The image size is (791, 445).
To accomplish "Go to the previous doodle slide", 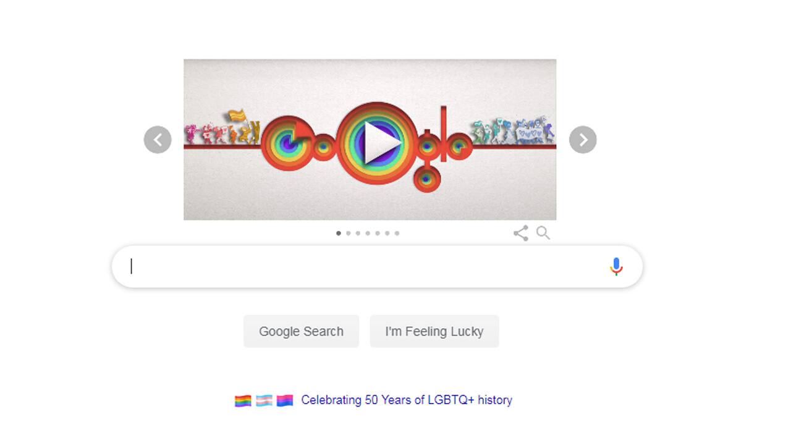I will tap(158, 140).
